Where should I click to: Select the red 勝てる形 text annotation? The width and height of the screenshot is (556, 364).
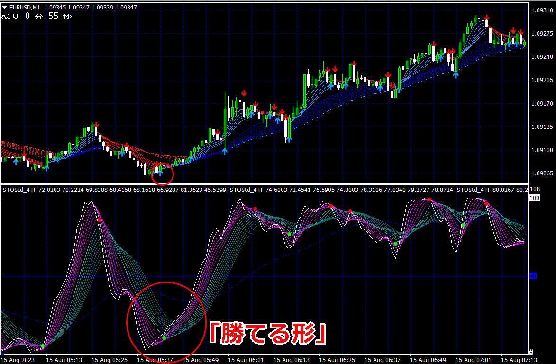268,333
